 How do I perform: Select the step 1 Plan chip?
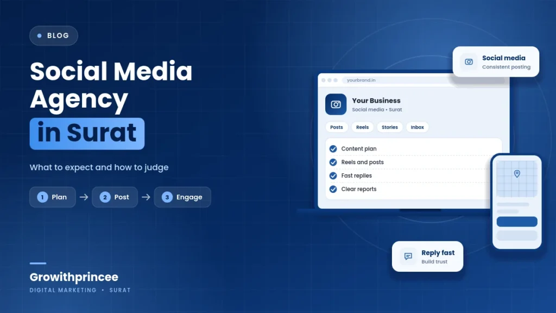click(53, 197)
